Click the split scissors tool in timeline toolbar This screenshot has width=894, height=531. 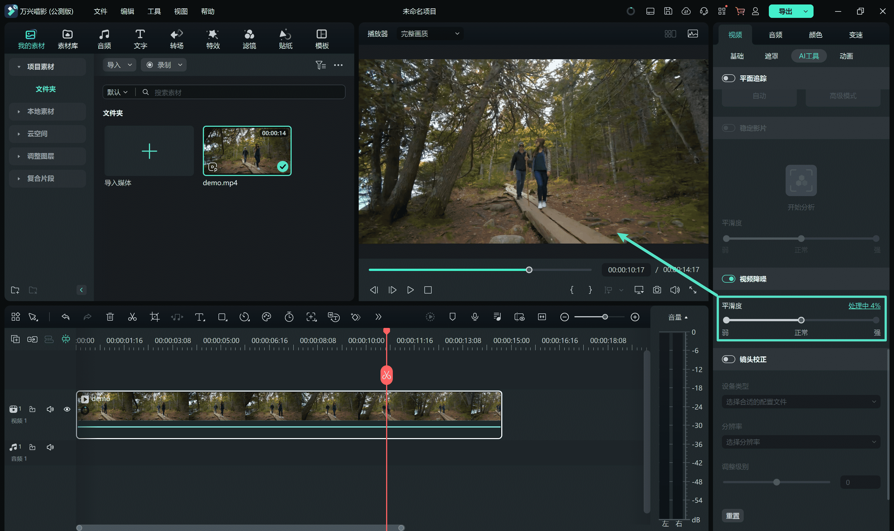pyautogui.click(x=132, y=317)
